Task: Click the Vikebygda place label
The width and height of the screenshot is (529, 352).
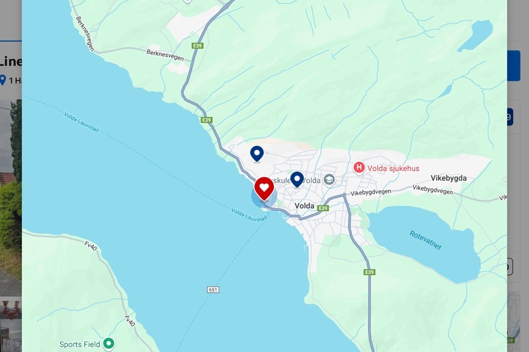Action: tap(448, 178)
